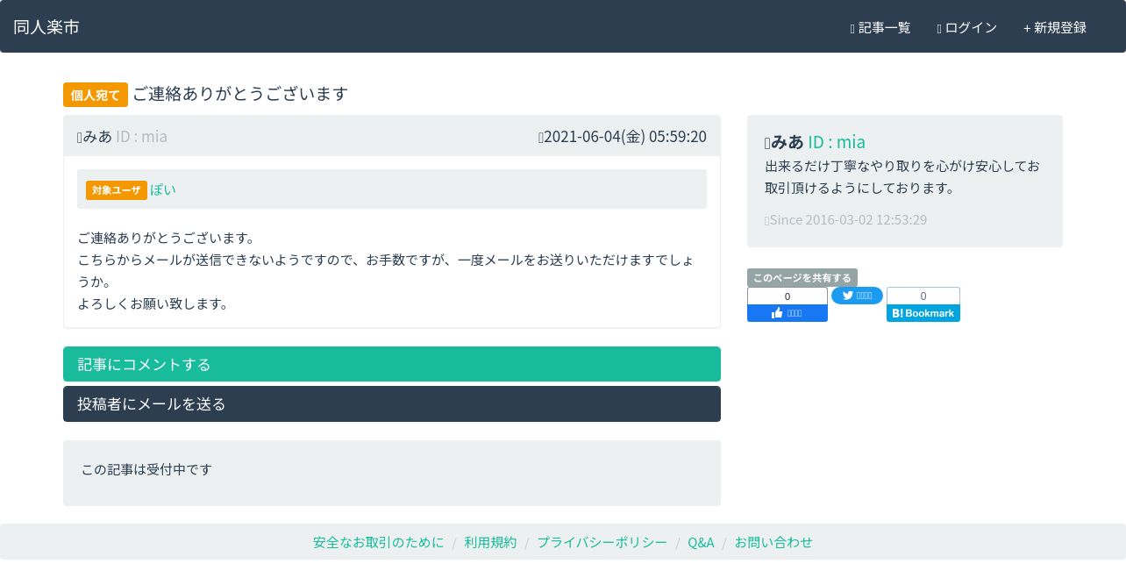Click the 記事にコメントする button
Viewport: 1126px width, 578px height.
click(x=392, y=364)
